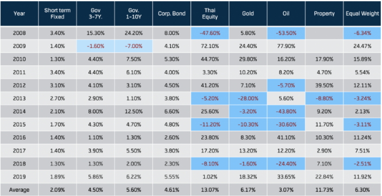The width and height of the screenshot is (382, 196).
Task: Select the Gold column header
Action: click(x=248, y=14)
